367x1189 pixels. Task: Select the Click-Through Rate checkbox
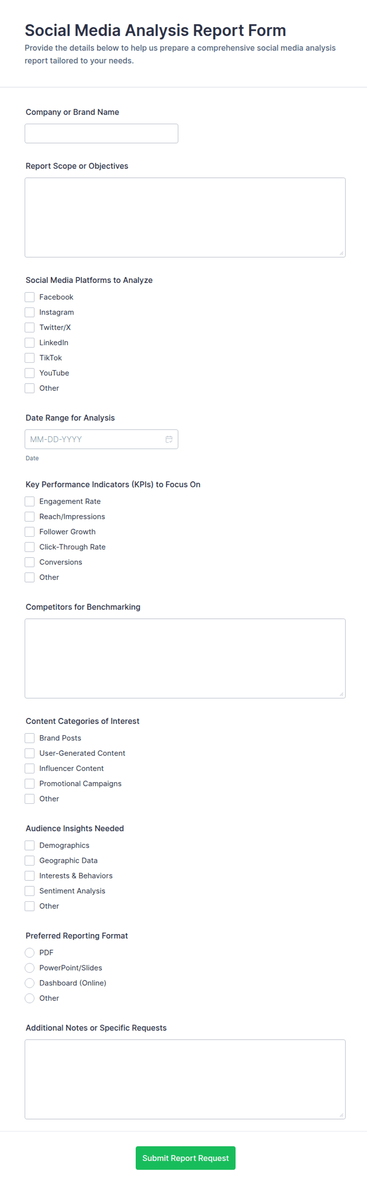(30, 547)
